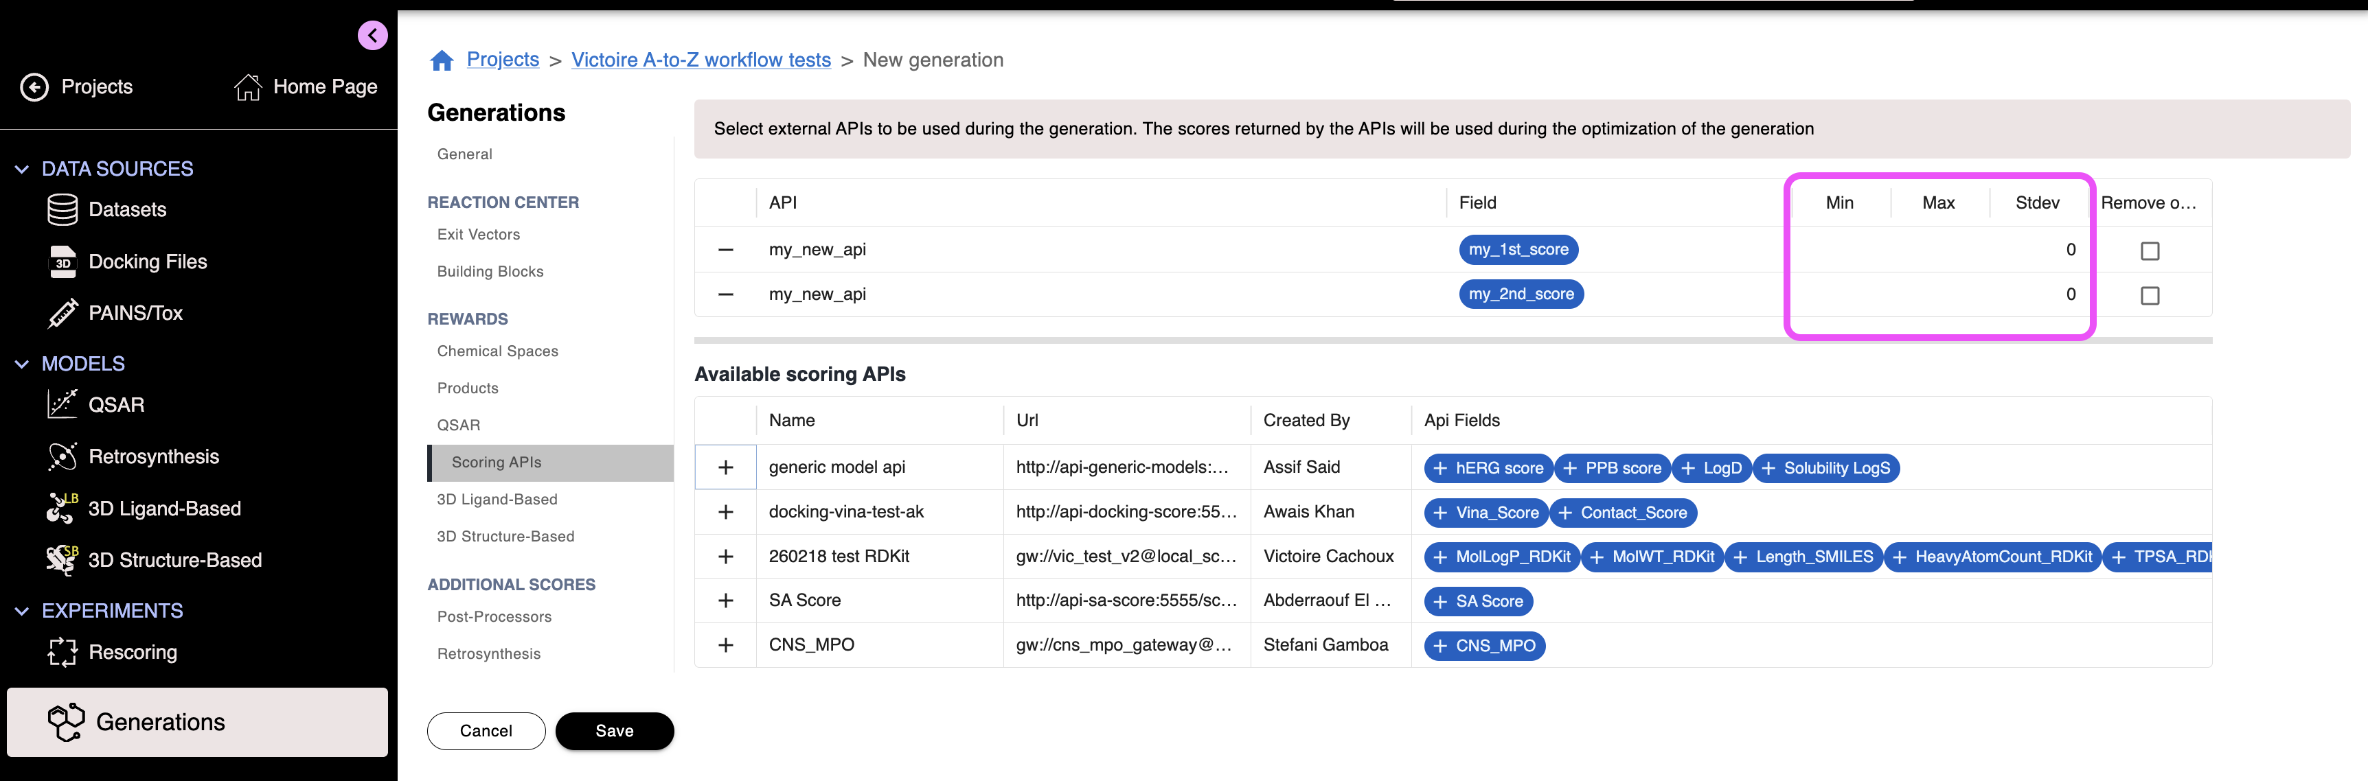Add MolLogP_RDKit field chip
2368x781 pixels.
[1502, 557]
